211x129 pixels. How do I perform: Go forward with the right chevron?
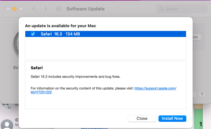coord(46,9)
